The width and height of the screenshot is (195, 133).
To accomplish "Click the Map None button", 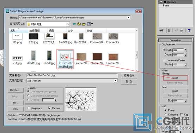I will click(x=175, y=91).
